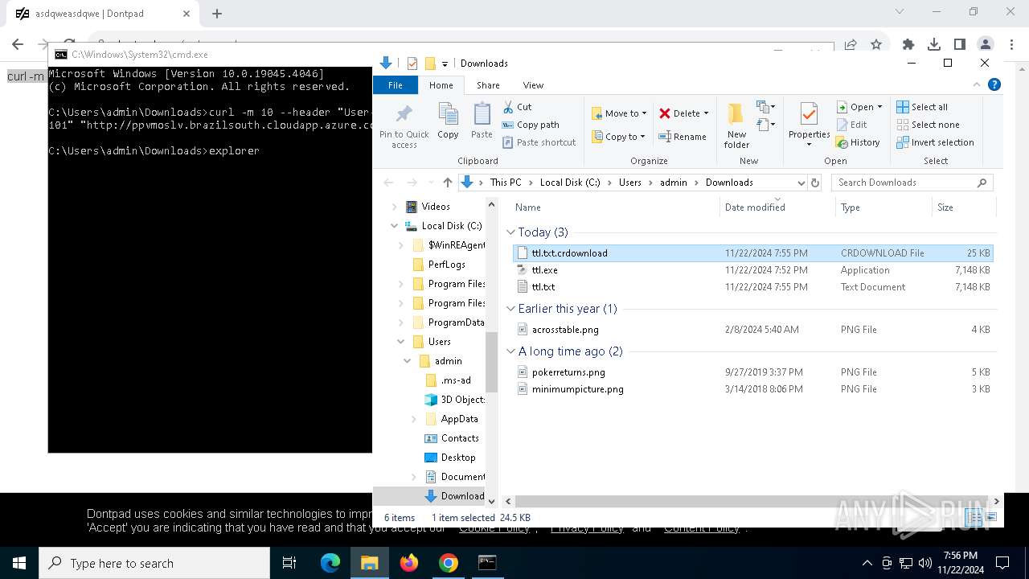Click the taskbar search box
The width and height of the screenshot is (1029, 579).
click(154, 563)
